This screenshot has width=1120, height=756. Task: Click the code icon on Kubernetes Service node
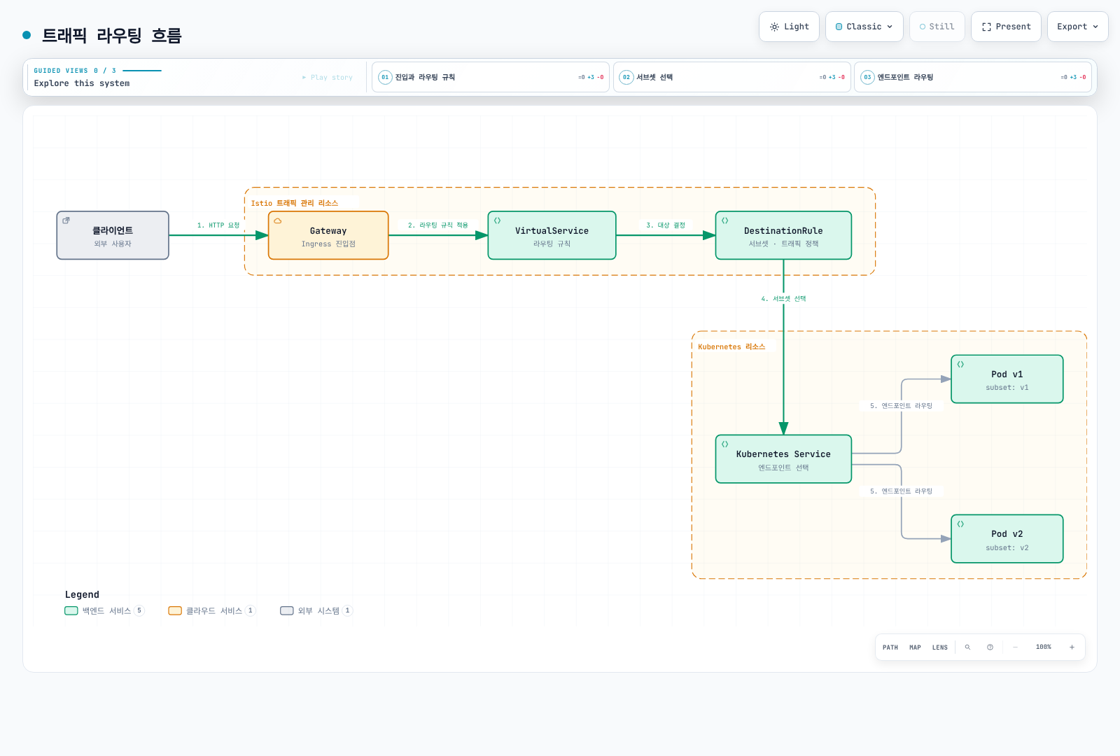coord(725,444)
